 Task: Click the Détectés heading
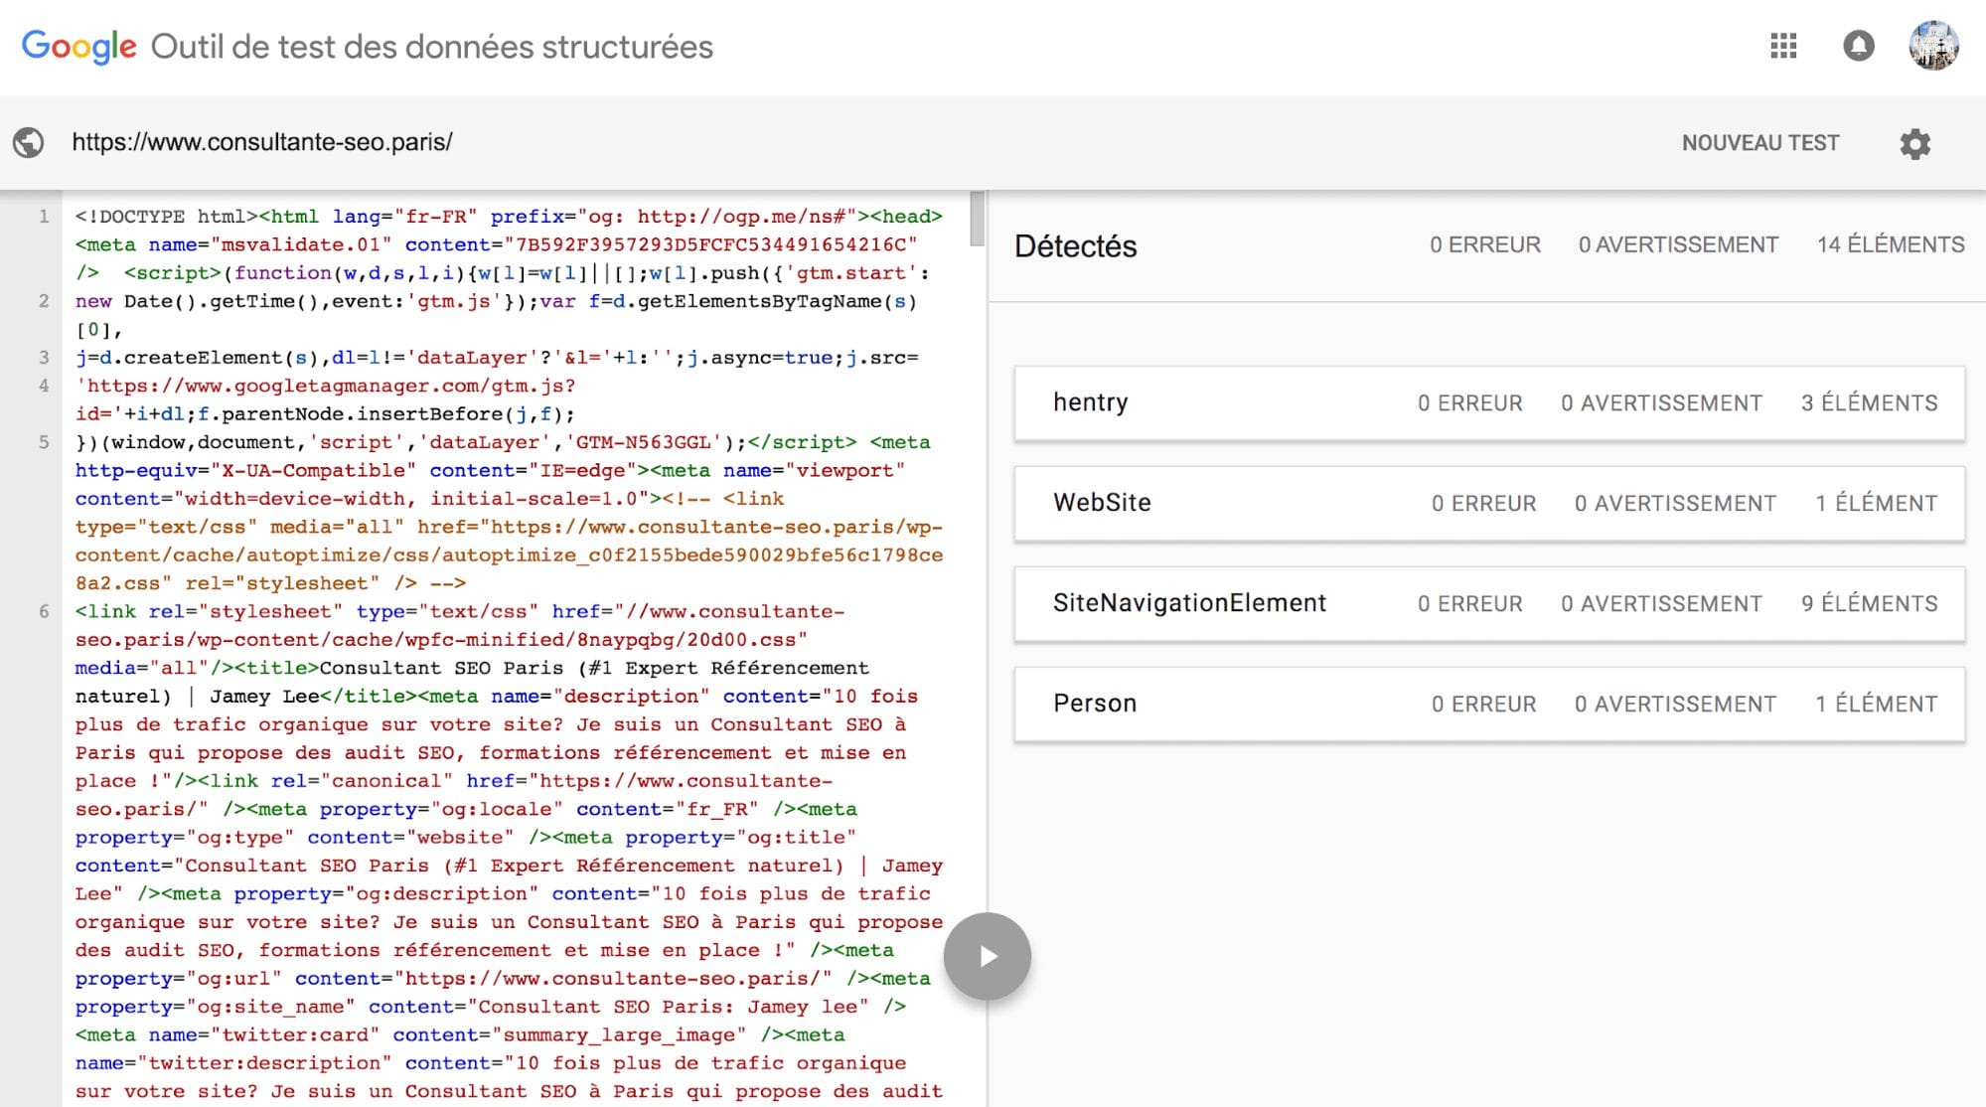1075,246
